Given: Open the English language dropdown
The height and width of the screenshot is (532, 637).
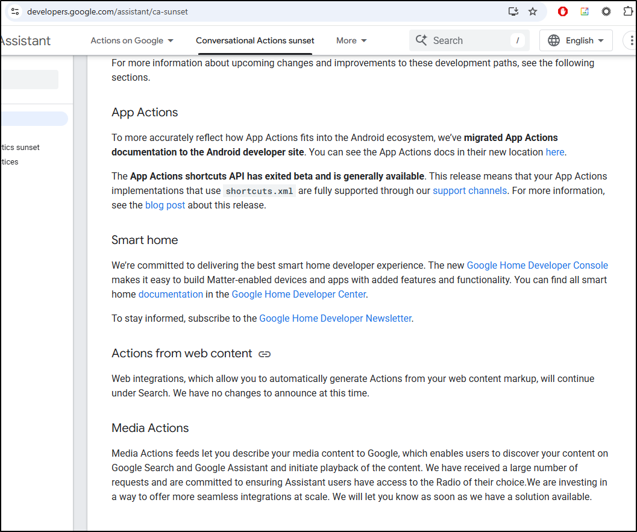Looking at the screenshot, I should (576, 40).
